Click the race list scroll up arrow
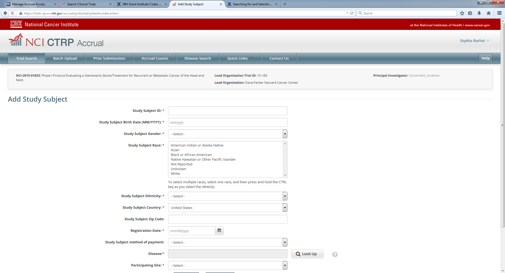 pyautogui.click(x=285, y=144)
